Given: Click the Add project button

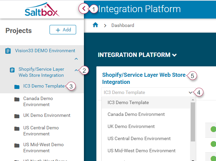Looking at the screenshot, I should [x=63, y=30].
